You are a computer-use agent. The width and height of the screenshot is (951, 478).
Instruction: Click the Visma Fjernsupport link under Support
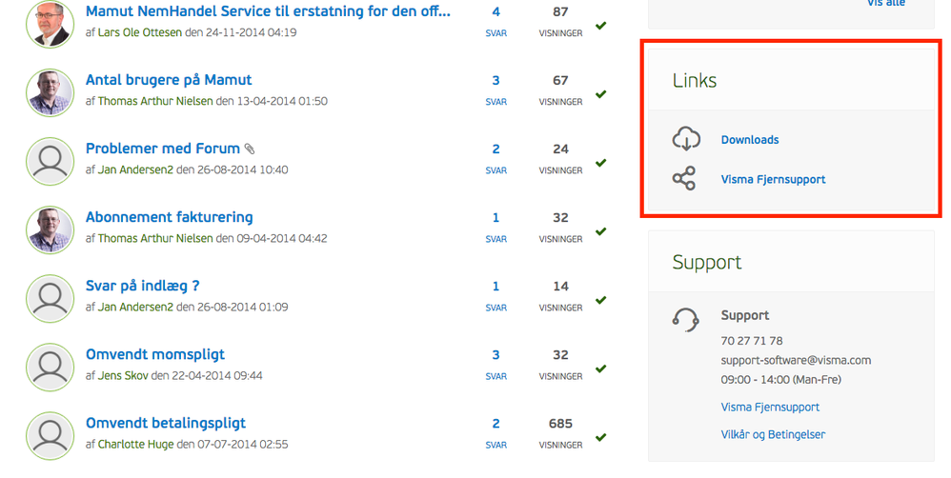(770, 407)
